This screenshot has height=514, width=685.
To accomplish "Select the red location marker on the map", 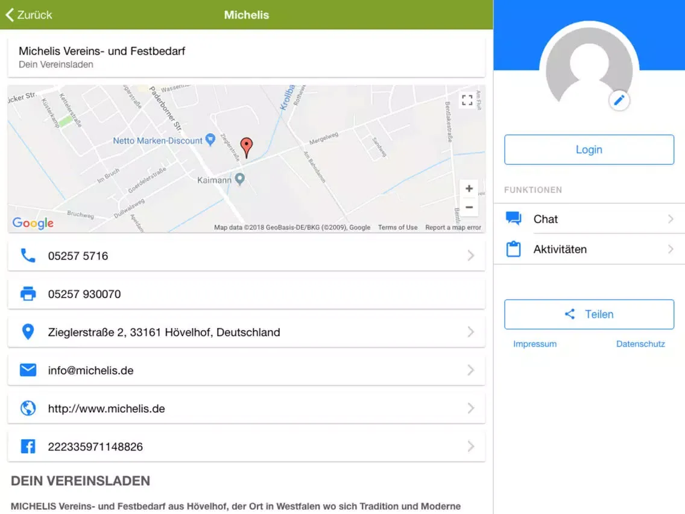I will coord(247,147).
